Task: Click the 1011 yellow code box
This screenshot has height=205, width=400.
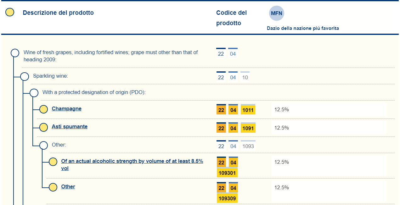Action: tap(248, 110)
